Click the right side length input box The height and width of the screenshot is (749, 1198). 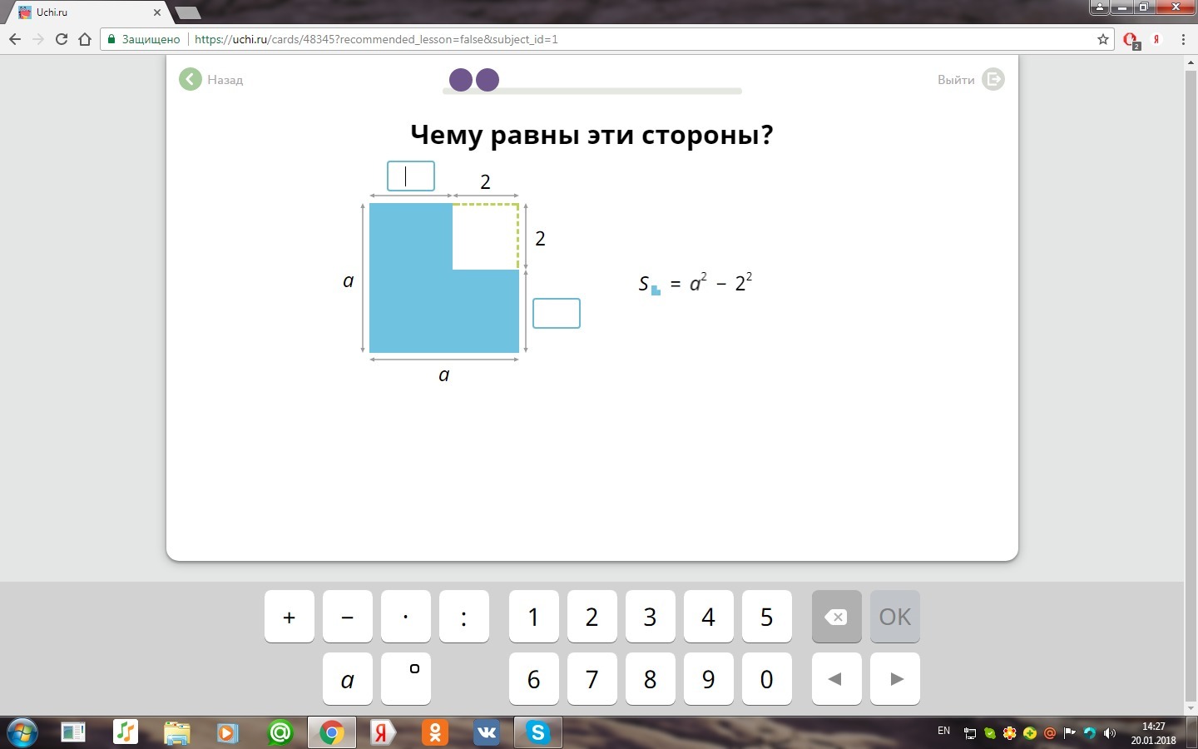click(x=556, y=314)
